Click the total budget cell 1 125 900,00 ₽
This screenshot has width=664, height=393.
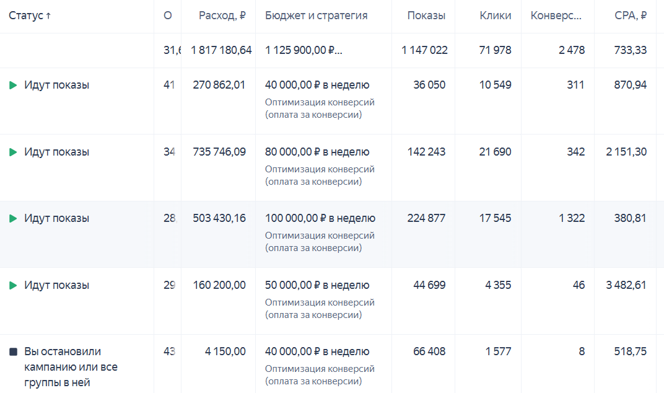coord(304,51)
